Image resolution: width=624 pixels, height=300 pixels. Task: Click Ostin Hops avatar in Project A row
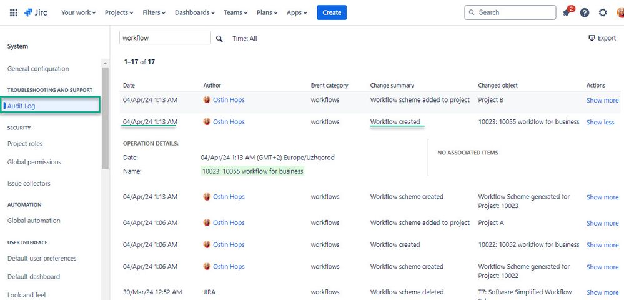tap(207, 222)
